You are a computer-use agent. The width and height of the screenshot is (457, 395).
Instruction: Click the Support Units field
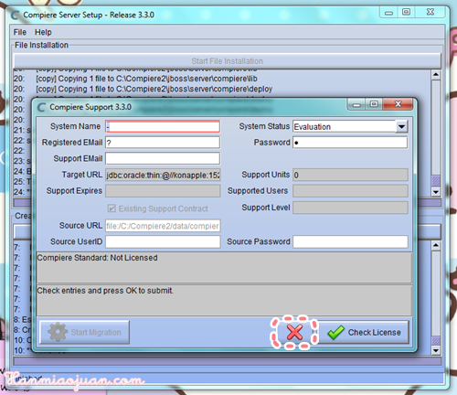[350, 175]
